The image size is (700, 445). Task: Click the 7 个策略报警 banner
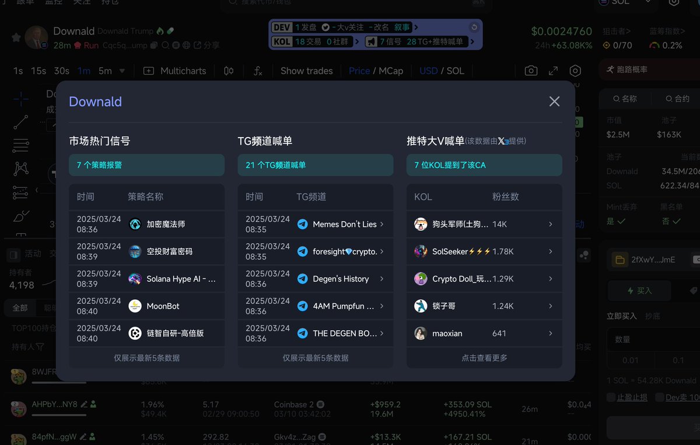point(146,165)
